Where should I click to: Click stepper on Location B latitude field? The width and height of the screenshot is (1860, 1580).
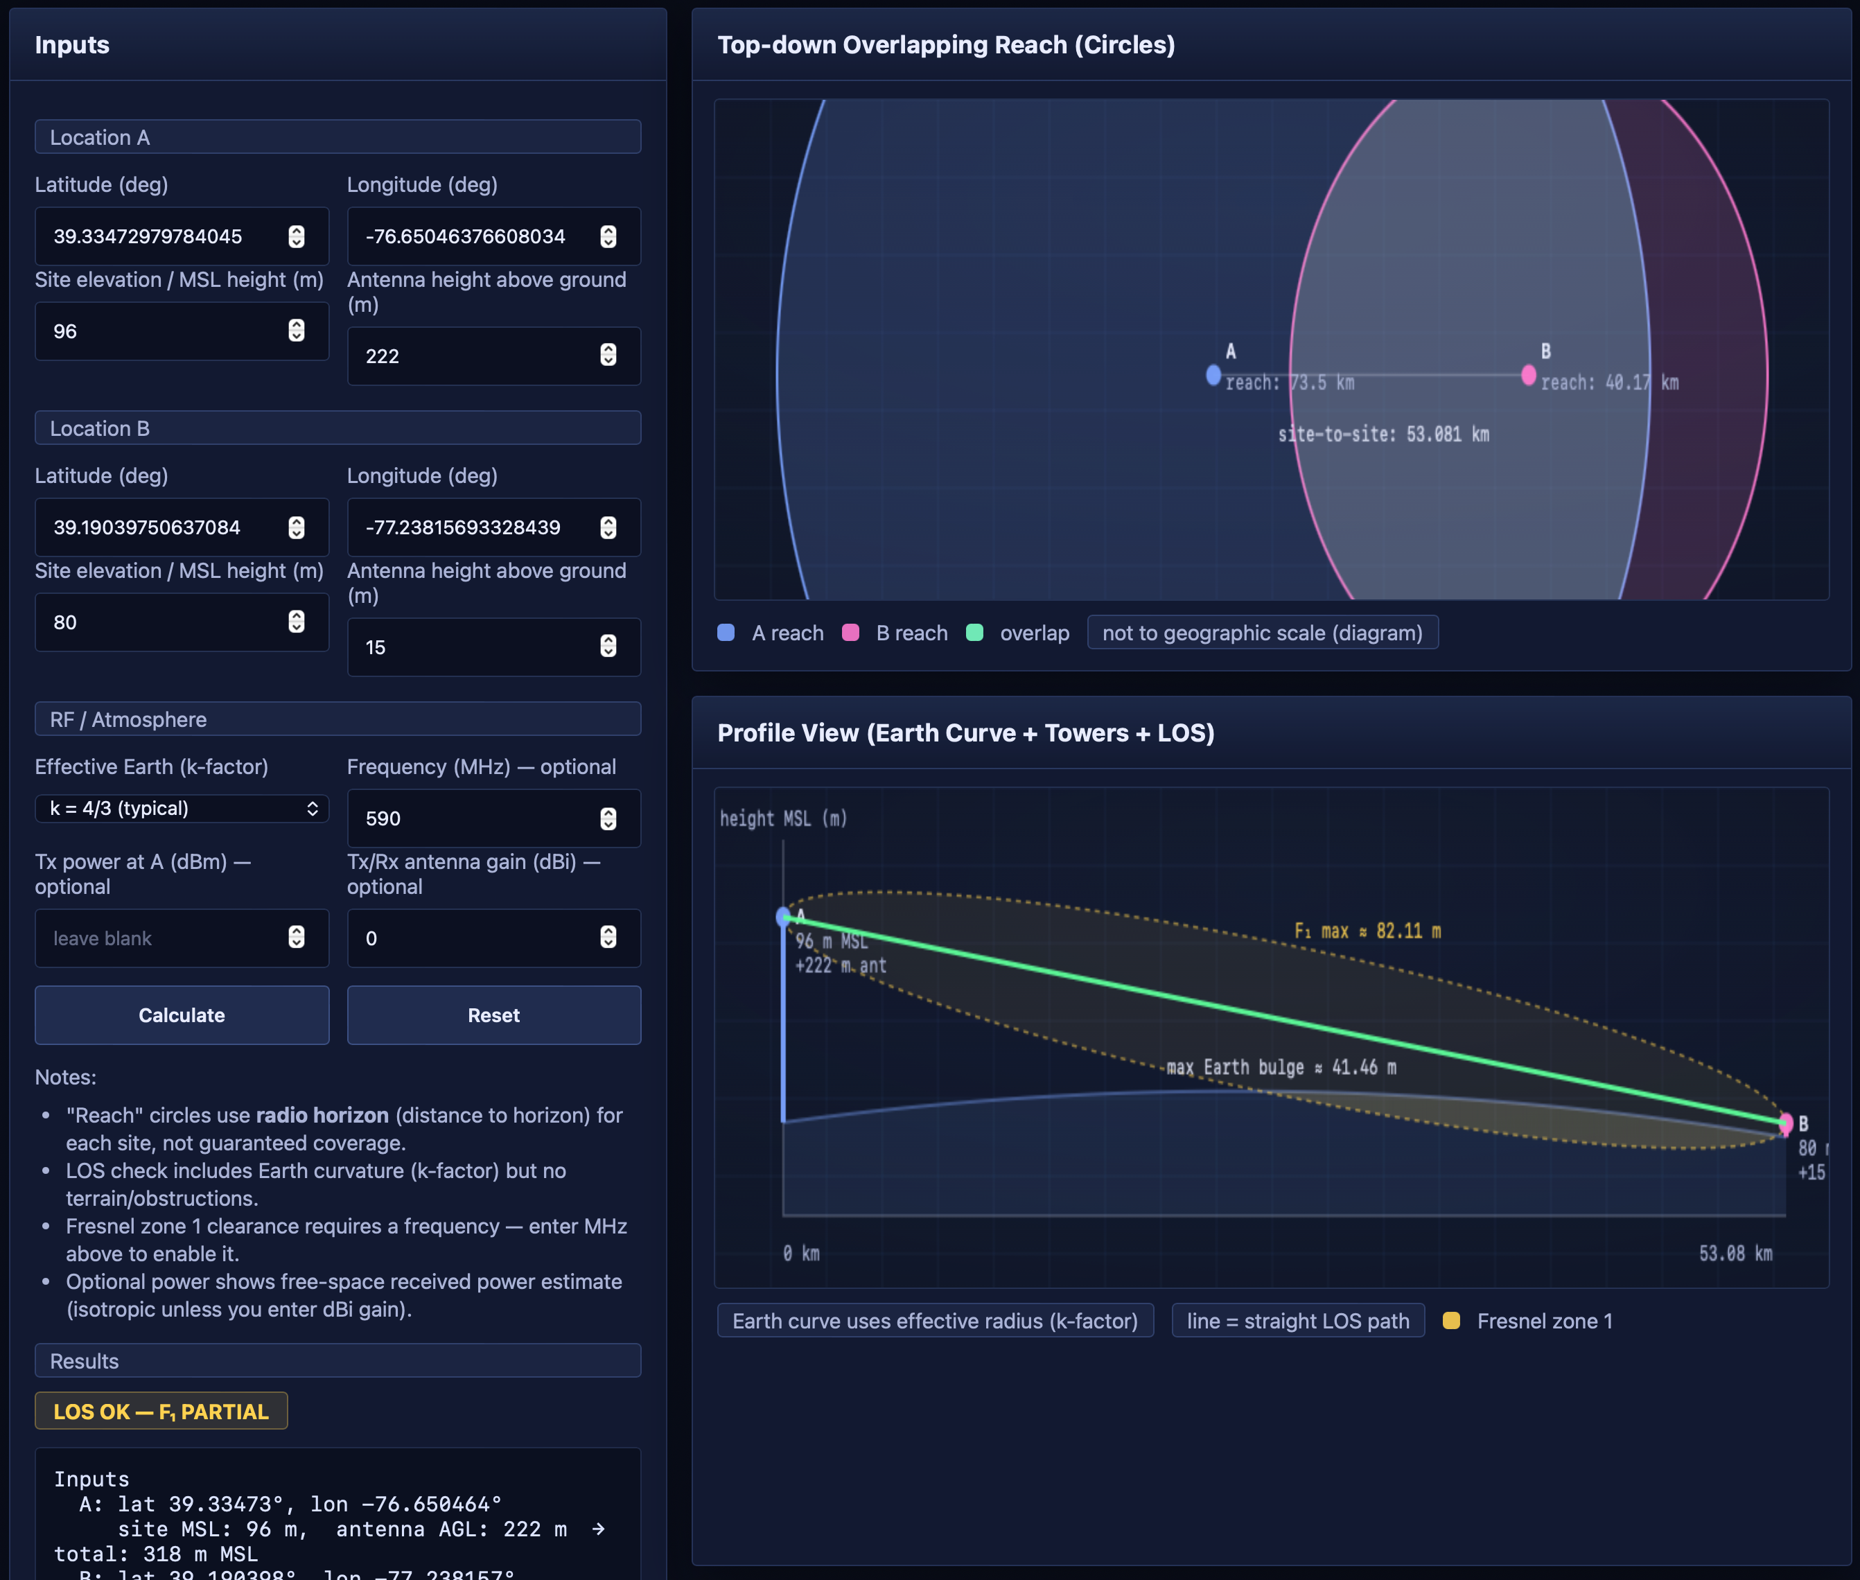pyautogui.click(x=297, y=527)
